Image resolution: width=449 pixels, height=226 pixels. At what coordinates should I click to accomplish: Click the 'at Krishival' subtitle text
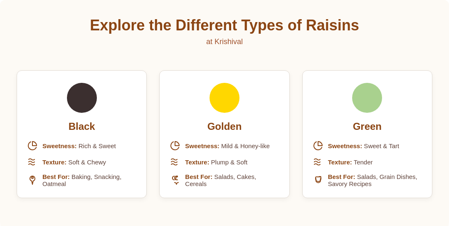[x=224, y=42]
